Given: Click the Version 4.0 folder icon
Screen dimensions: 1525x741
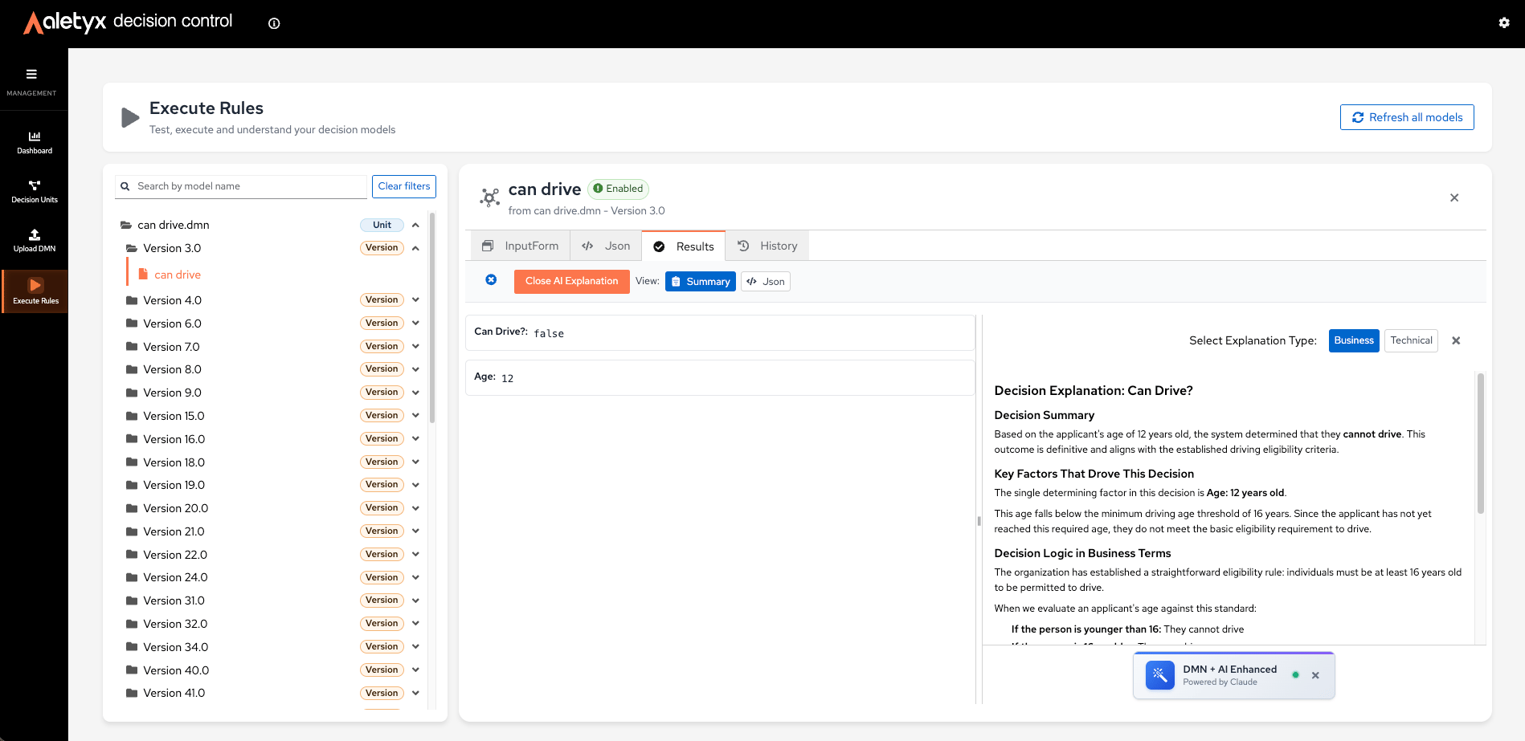Looking at the screenshot, I should pos(132,300).
